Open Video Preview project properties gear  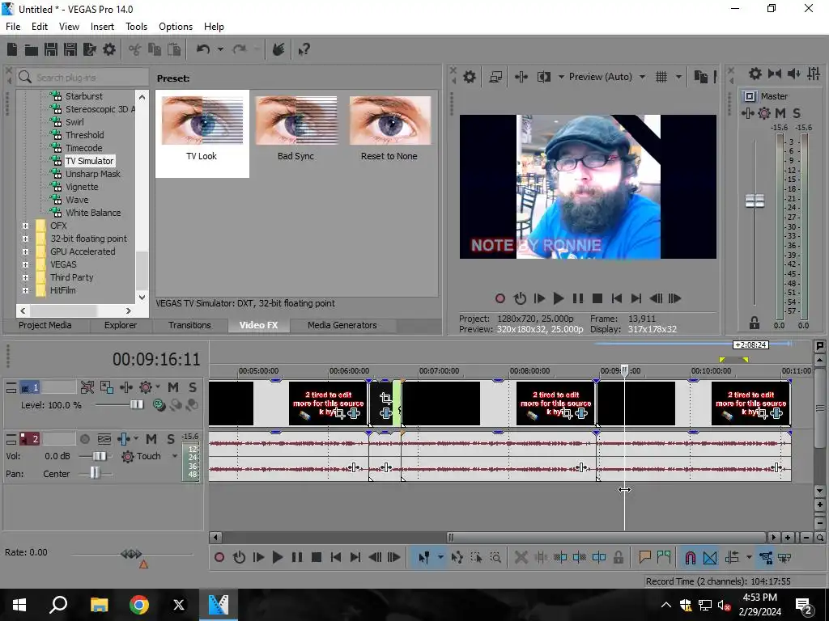point(470,77)
